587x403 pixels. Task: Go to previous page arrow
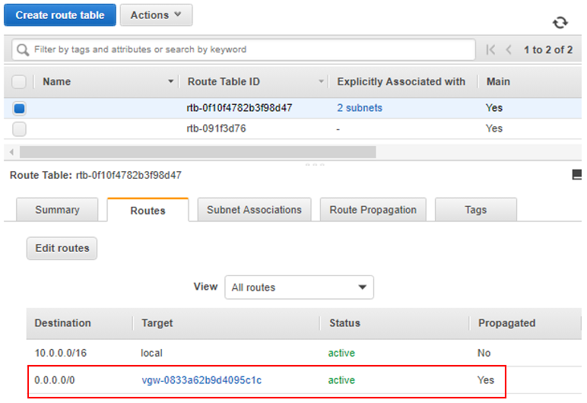click(x=509, y=49)
